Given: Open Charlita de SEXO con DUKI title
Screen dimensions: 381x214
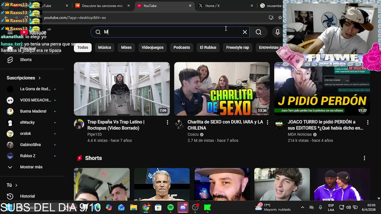Looking at the screenshot, I should click(225, 125).
